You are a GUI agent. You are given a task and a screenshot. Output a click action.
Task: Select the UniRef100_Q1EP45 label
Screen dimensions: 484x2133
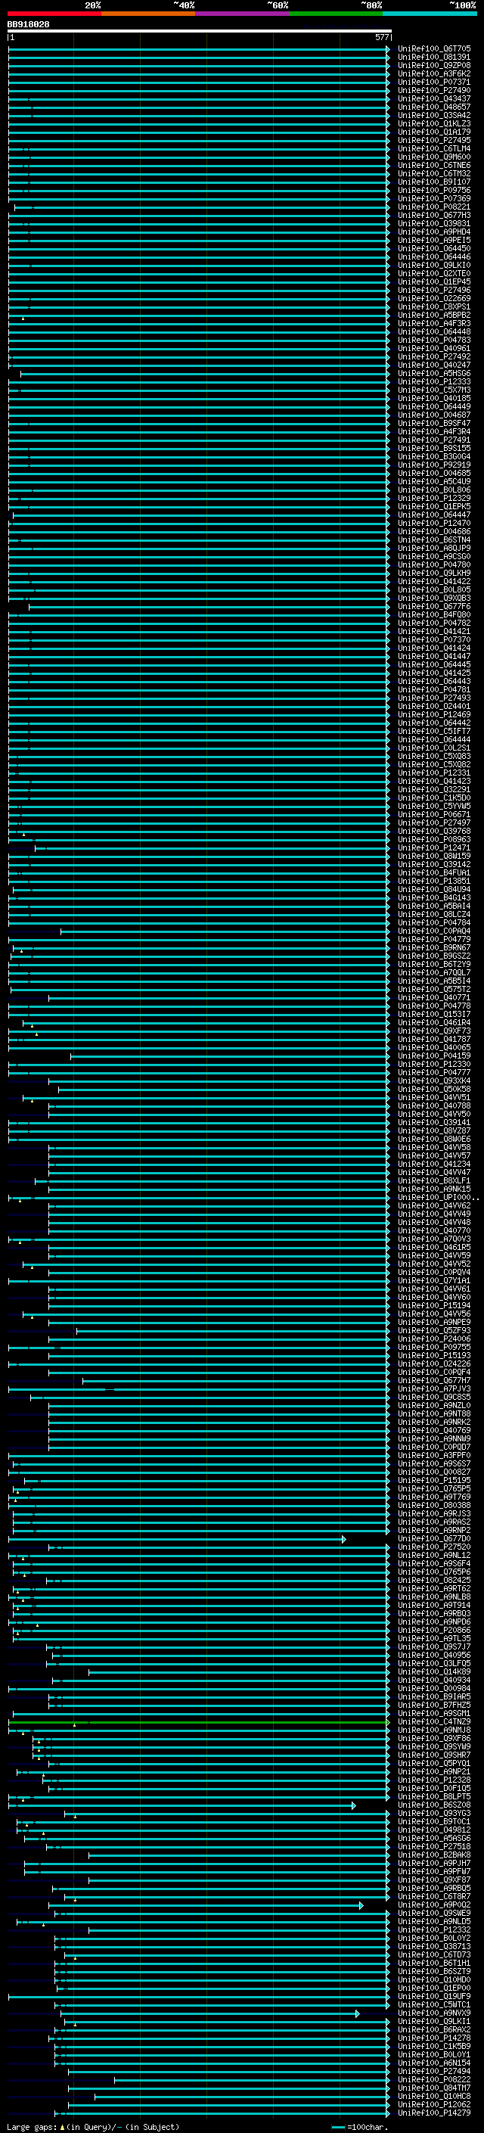coord(434,281)
